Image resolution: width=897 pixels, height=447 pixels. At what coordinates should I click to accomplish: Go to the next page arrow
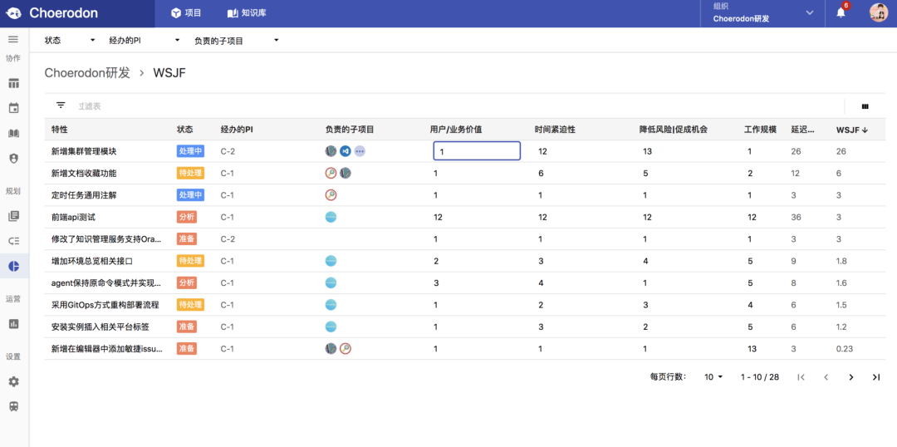[850, 377]
